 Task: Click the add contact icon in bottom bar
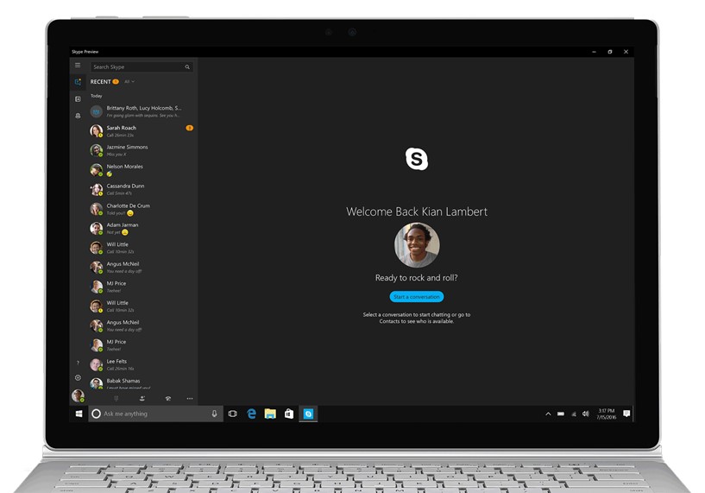tap(142, 399)
